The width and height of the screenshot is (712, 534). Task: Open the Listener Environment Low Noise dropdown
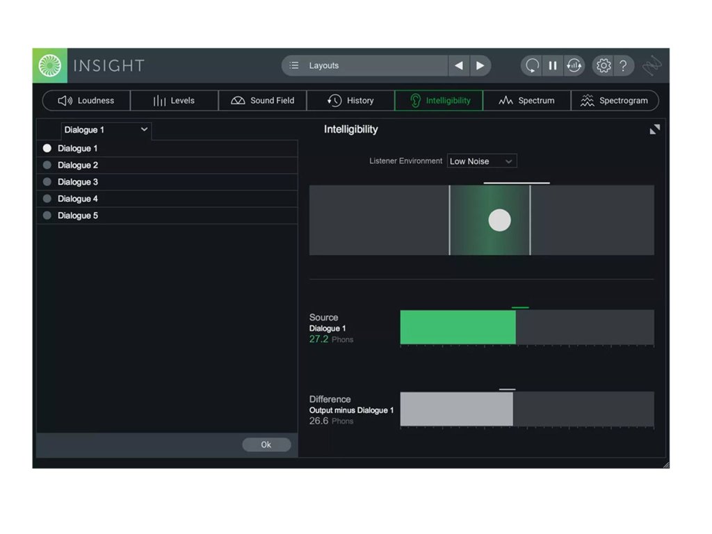coord(482,161)
